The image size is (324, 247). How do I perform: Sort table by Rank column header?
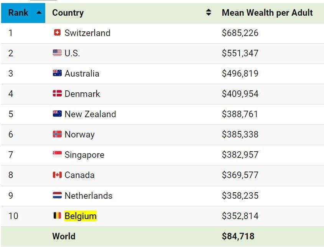tap(23, 13)
